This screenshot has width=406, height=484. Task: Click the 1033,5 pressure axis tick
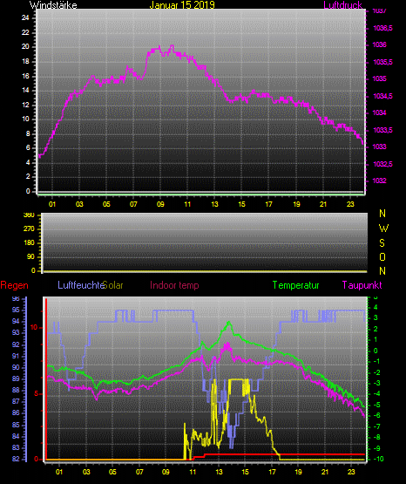pyautogui.click(x=382, y=130)
